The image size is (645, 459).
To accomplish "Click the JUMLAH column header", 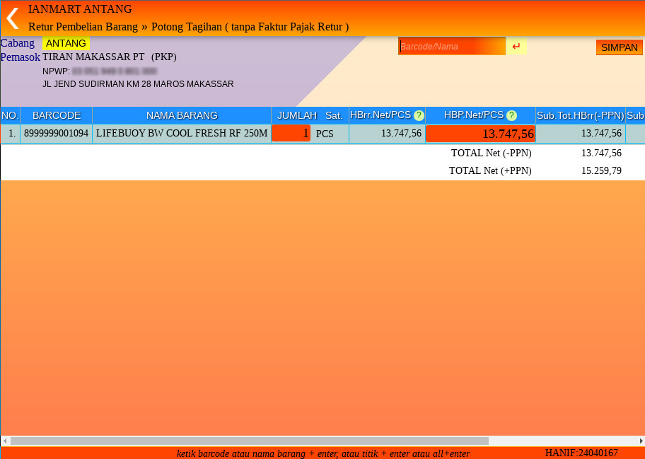I will tap(296, 115).
